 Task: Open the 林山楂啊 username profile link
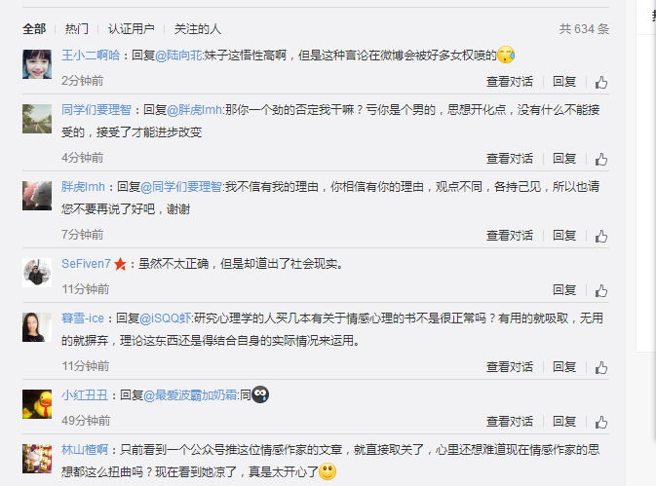[x=85, y=450]
